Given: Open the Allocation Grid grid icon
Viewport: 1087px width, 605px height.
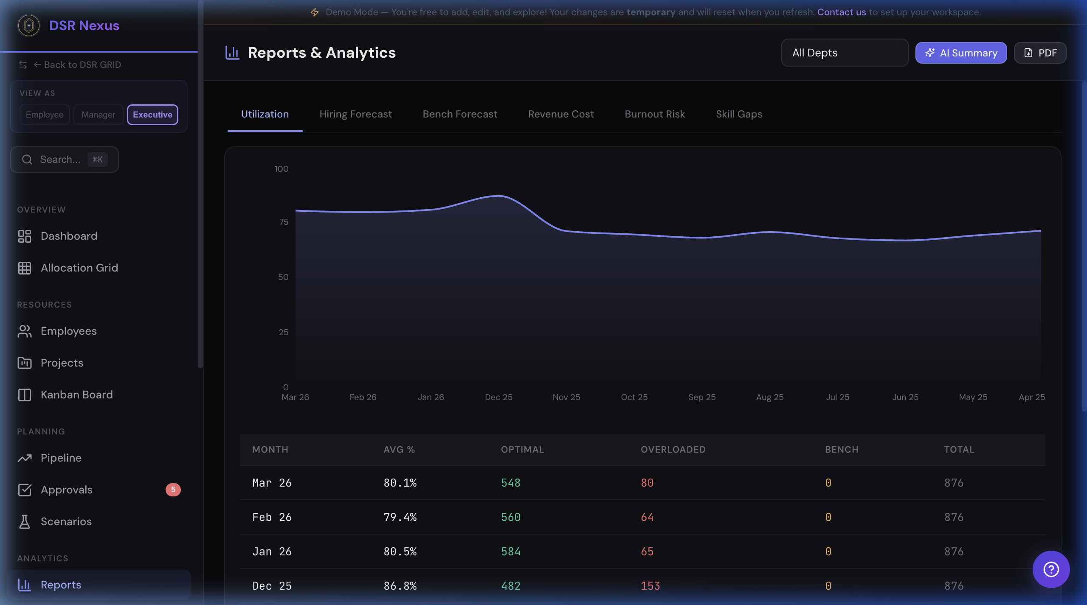Looking at the screenshot, I should pos(24,268).
